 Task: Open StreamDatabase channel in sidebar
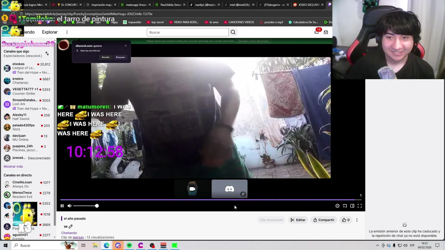(27, 104)
